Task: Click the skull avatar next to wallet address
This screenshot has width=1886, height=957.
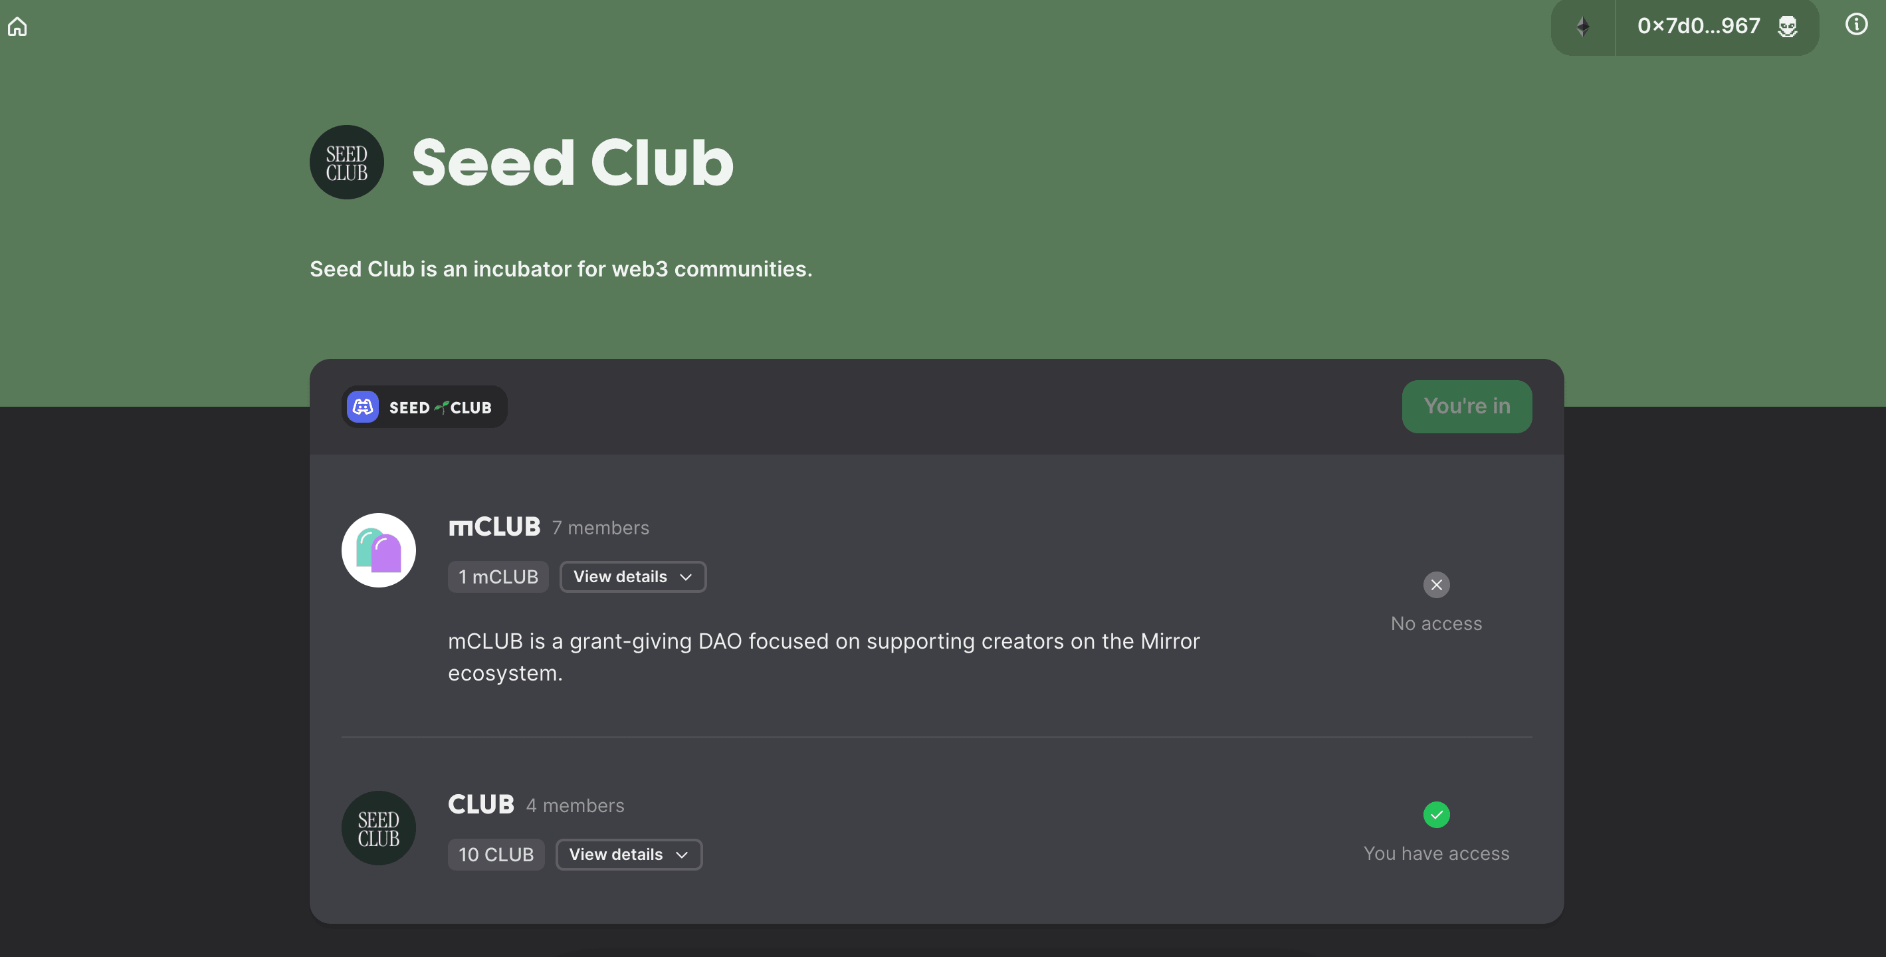Action: [1787, 27]
